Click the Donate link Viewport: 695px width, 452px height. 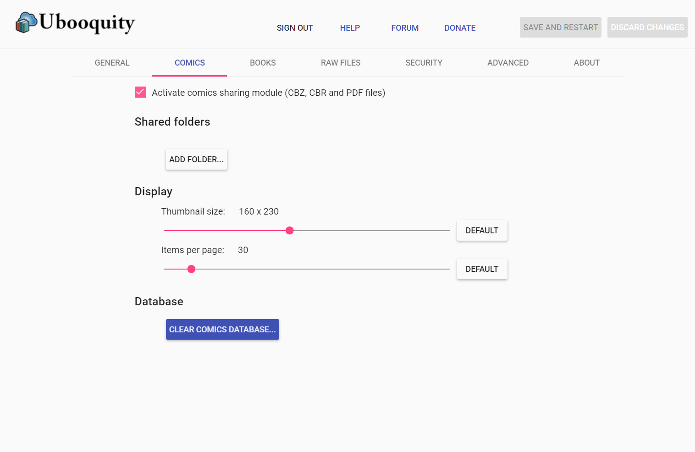(460, 28)
